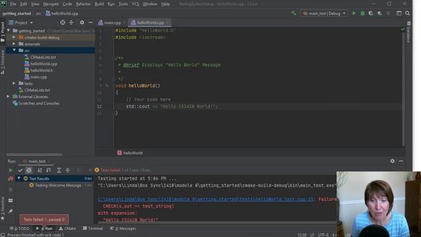Select Testing Welcome Message test result
The image size is (421, 237).
point(58,186)
